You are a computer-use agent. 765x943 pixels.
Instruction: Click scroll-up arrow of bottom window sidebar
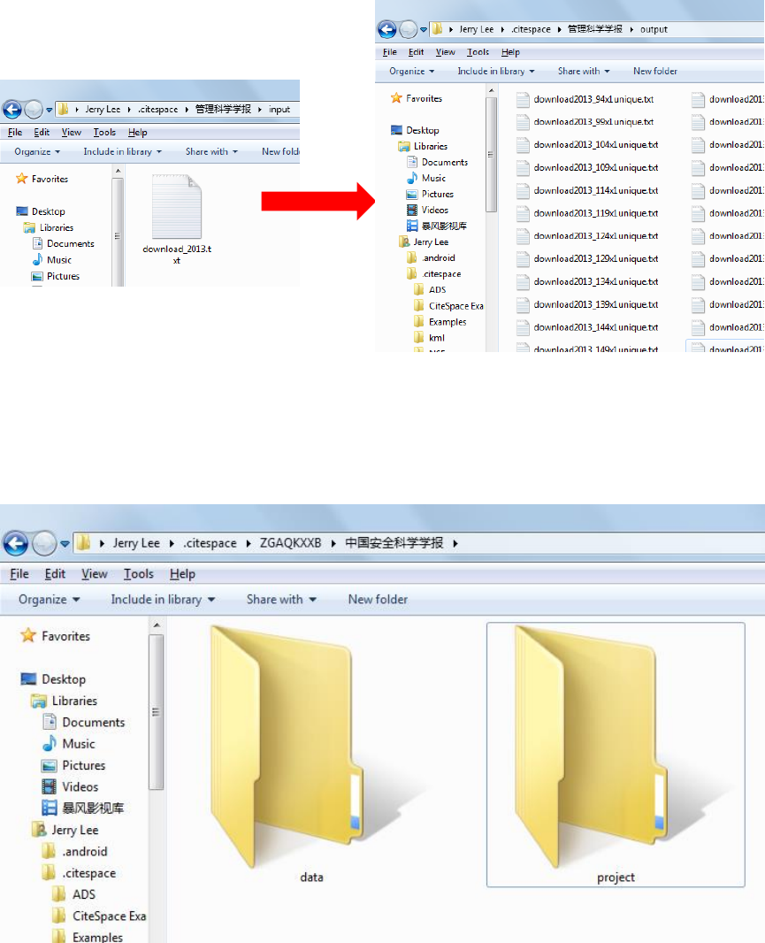click(157, 625)
